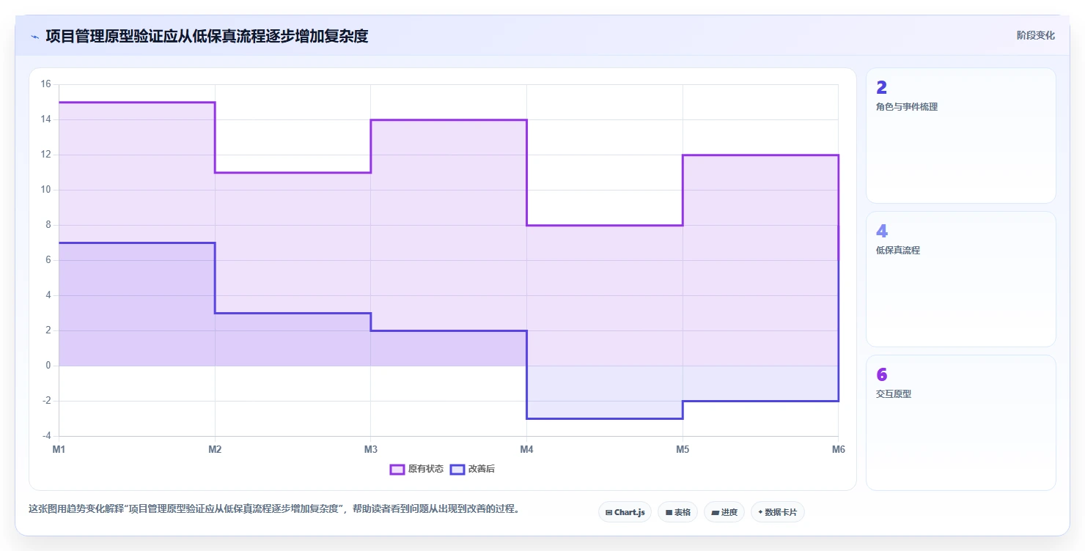Click the blue 改善后 legend swatch
The height and width of the screenshot is (551, 1085).
click(x=457, y=469)
